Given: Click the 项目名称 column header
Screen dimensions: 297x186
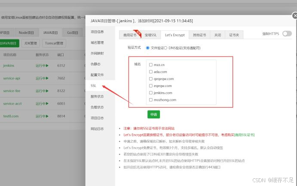Looking at the screenshot, I should pyautogui.click(x=10, y=55).
